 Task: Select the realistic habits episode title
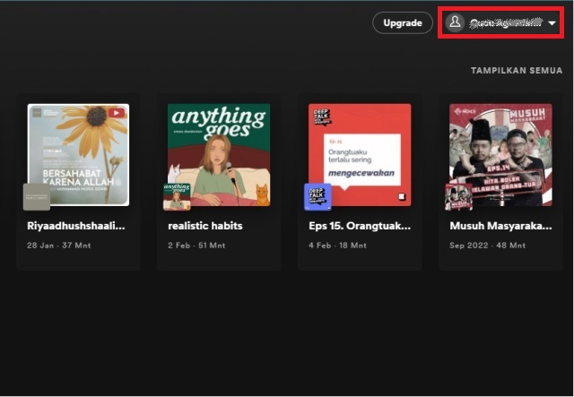[x=205, y=226]
